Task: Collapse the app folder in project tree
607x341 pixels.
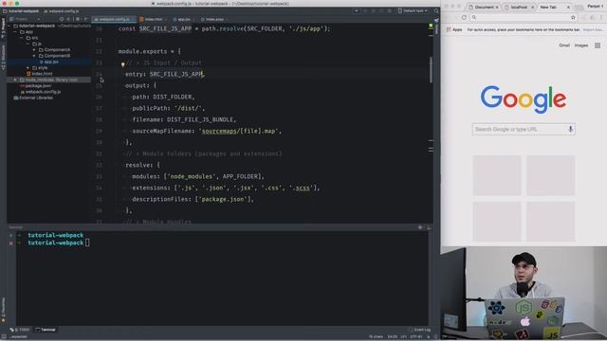Action: 15,32
